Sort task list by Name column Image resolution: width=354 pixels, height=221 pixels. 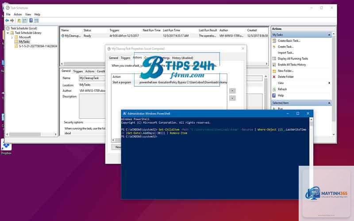[x=65, y=30]
